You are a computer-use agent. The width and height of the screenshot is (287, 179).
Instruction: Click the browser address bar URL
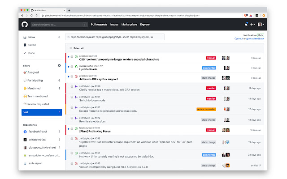(122, 16)
